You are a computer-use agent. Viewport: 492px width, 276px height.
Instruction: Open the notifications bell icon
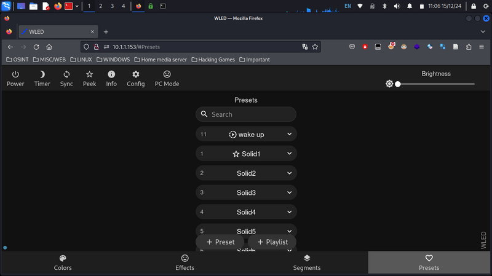click(410, 6)
